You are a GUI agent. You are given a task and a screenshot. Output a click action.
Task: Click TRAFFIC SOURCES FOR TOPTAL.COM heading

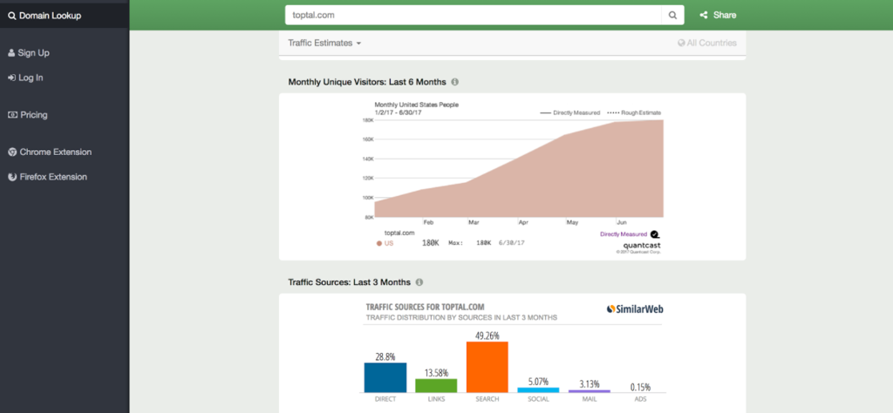[426, 308]
